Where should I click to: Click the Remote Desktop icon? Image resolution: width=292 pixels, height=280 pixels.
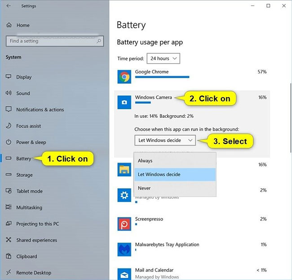click(x=9, y=272)
